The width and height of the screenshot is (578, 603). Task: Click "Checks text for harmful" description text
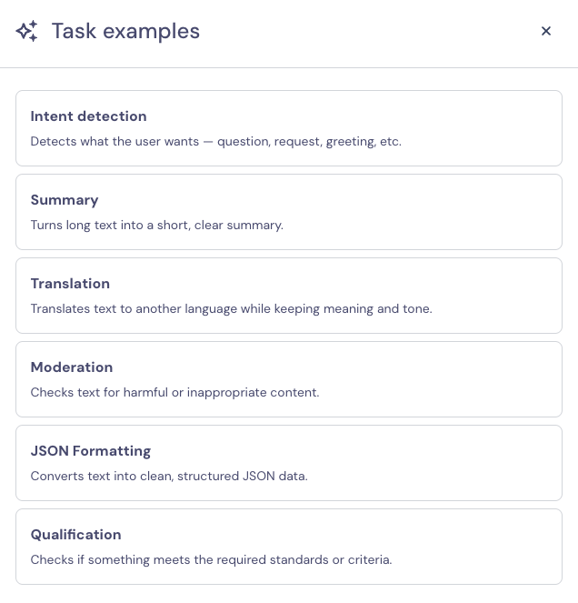click(x=174, y=393)
